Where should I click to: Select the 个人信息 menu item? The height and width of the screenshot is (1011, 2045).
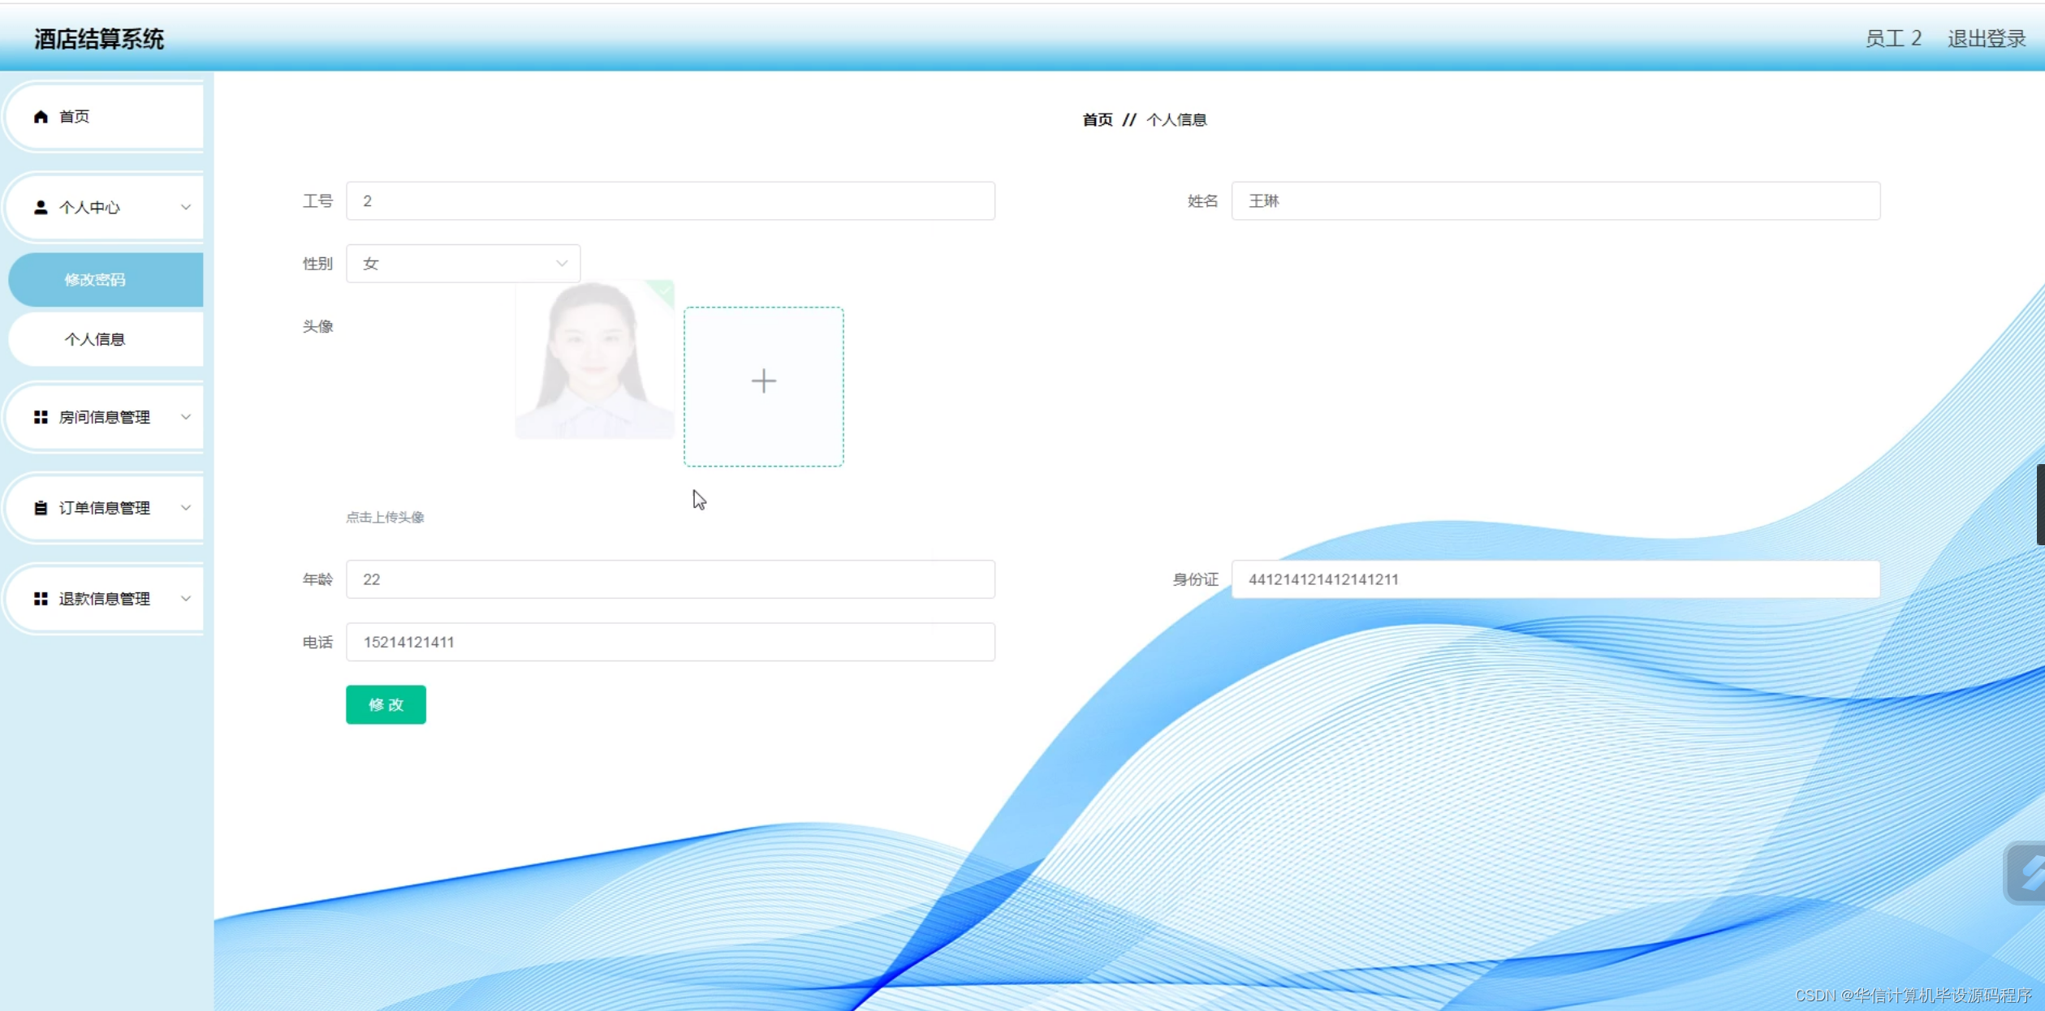[96, 339]
